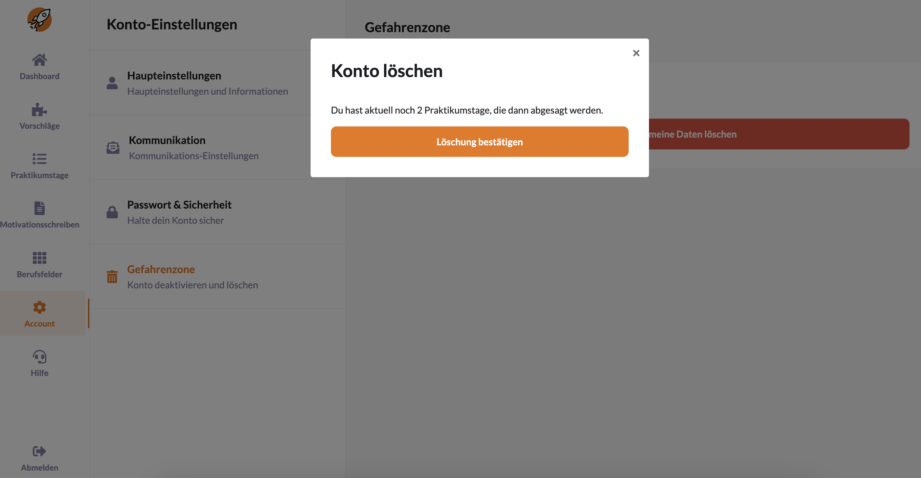Click the rocket logo icon
921x478 pixels.
(39, 20)
